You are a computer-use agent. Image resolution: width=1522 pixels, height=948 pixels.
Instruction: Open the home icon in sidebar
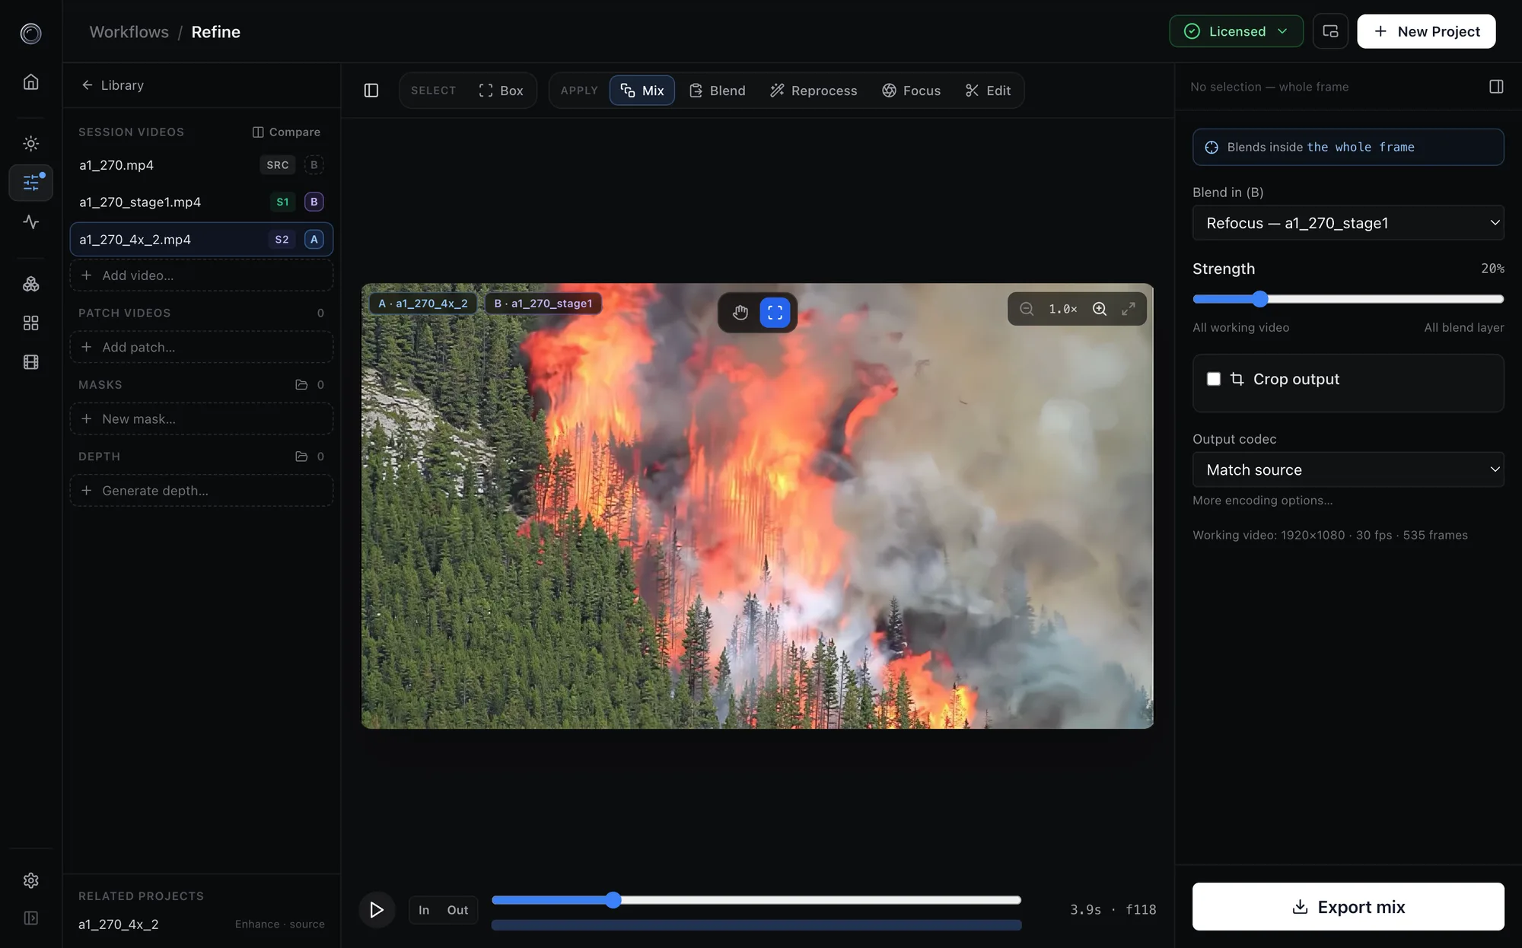31,82
